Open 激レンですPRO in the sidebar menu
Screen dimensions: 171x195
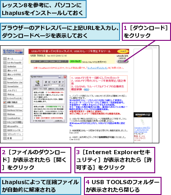coord(13,74)
